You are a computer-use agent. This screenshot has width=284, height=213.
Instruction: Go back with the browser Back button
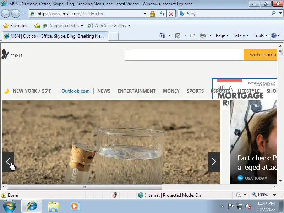5,13
